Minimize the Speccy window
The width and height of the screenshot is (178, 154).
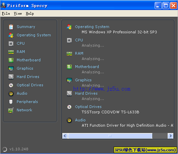pyautogui.click(x=158, y=5)
